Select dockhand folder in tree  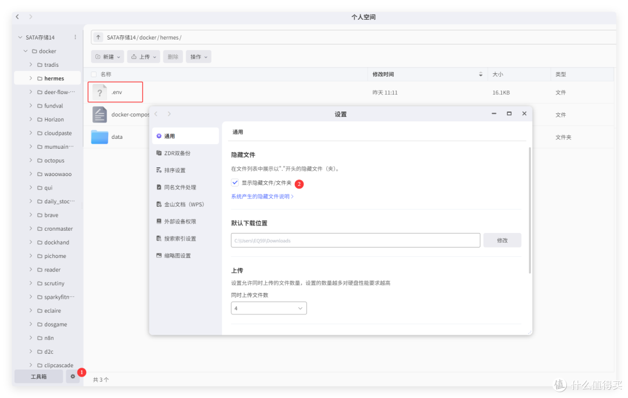tap(56, 242)
